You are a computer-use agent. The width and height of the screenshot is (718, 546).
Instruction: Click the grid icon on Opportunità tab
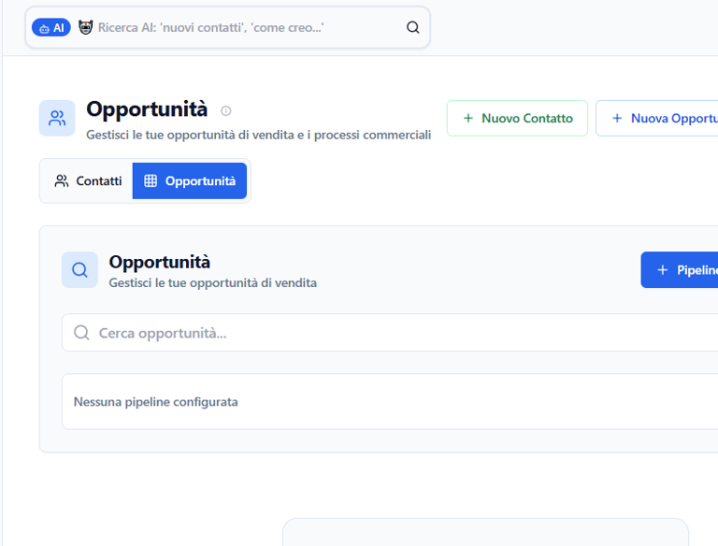click(x=151, y=181)
